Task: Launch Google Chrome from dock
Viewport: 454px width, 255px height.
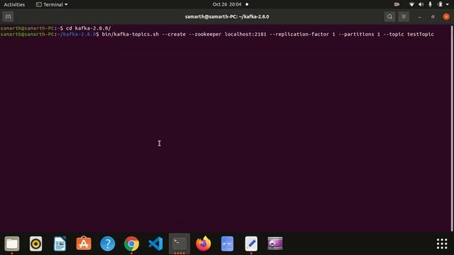Action: (131, 244)
